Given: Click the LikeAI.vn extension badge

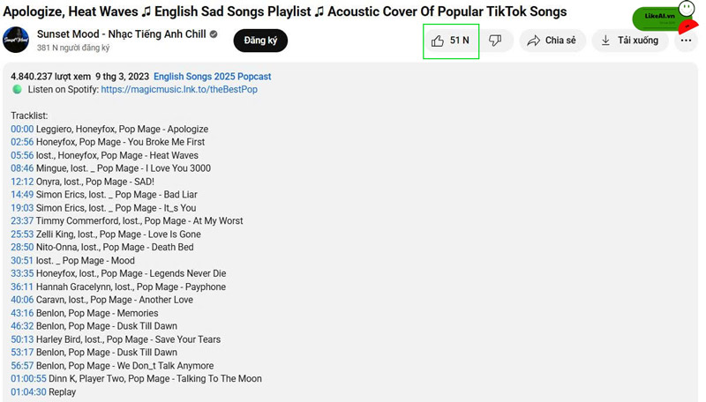Looking at the screenshot, I should (x=658, y=18).
